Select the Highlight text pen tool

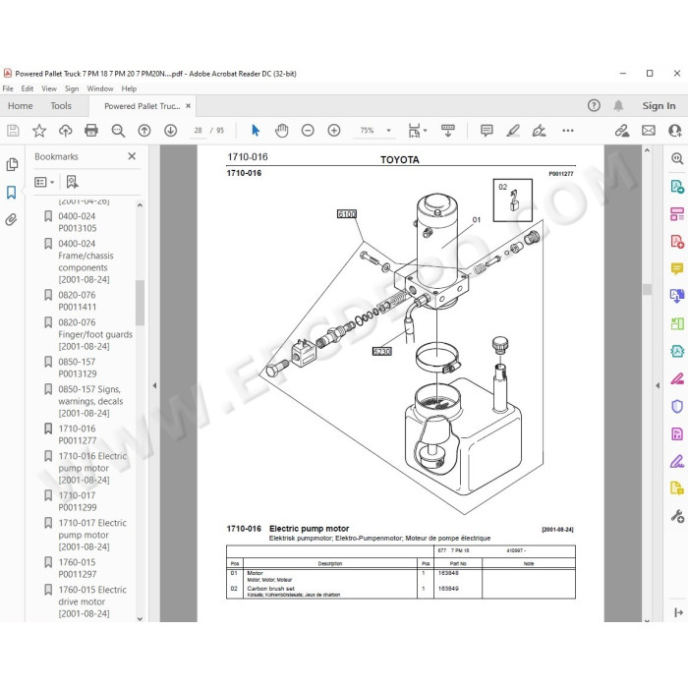pos(513,131)
